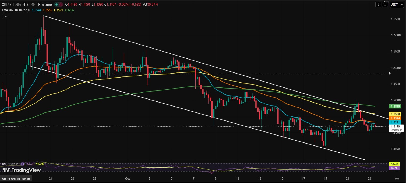Viewport: 406px width, 183px height.
Task: Open the TradingView logo link
Action: coord(22,170)
